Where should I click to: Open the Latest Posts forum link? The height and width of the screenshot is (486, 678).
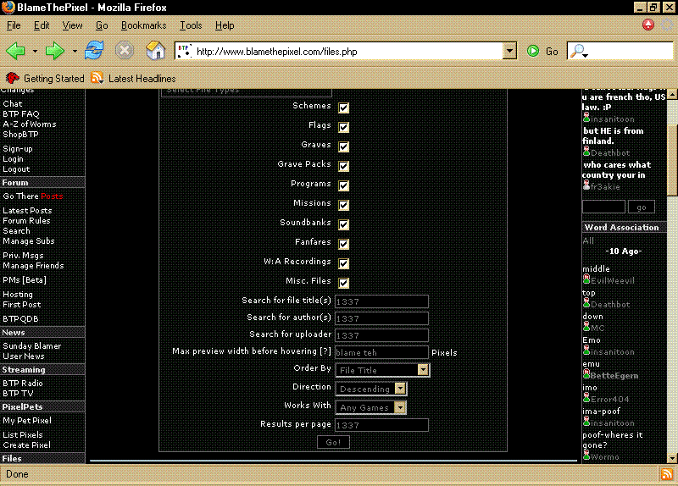27,210
